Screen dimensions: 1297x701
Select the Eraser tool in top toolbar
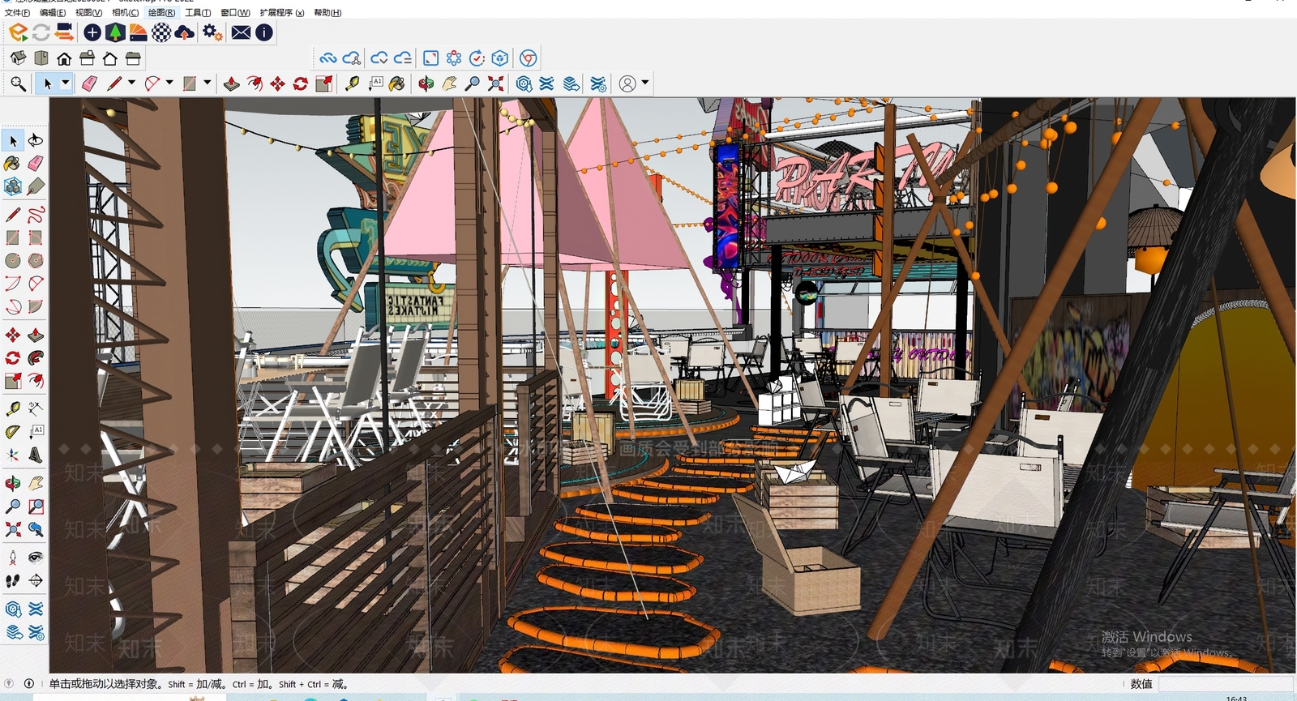[89, 83]
